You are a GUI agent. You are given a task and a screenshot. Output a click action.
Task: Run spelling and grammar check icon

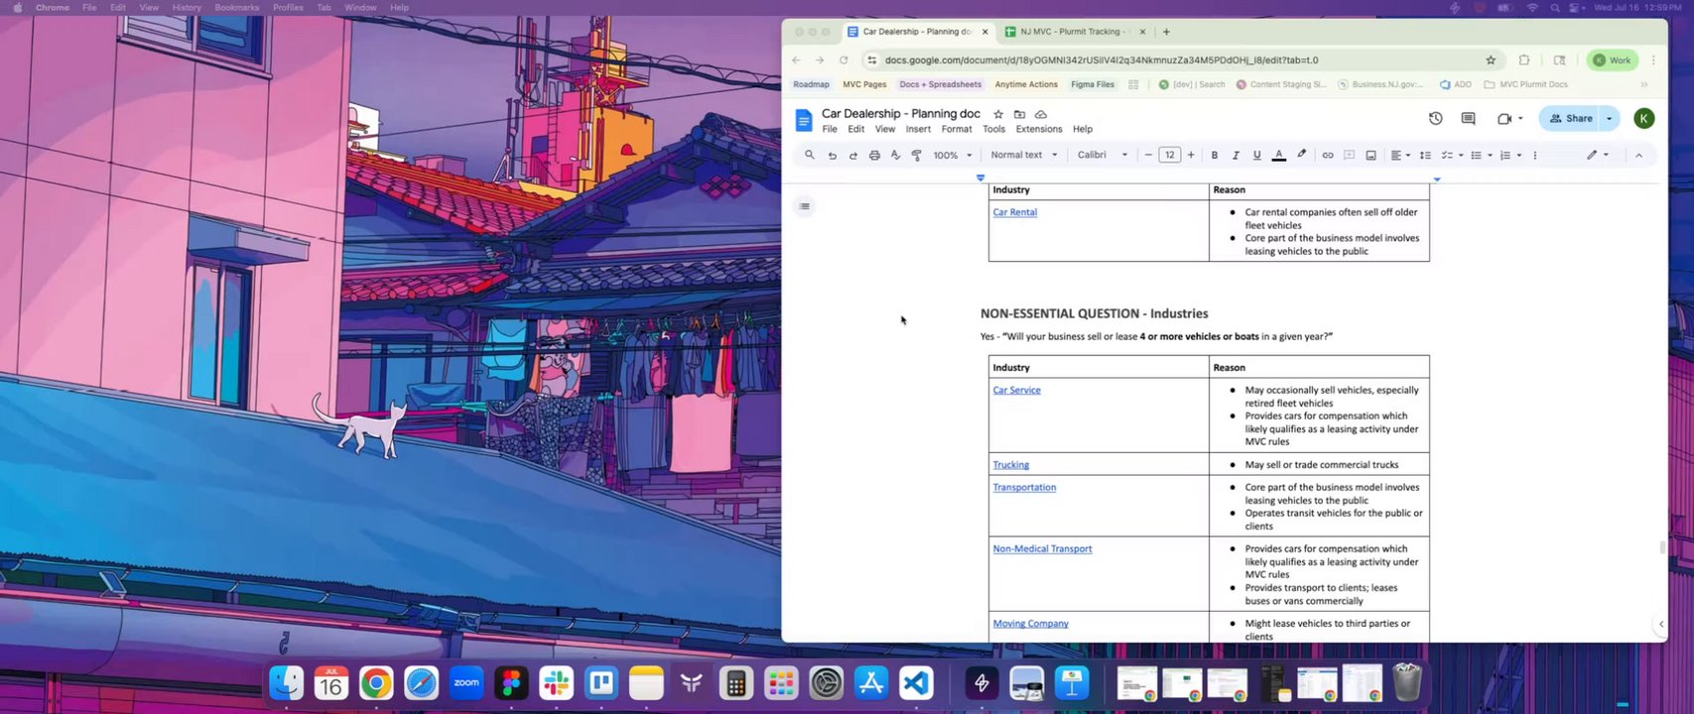click(x=895, y=155)
